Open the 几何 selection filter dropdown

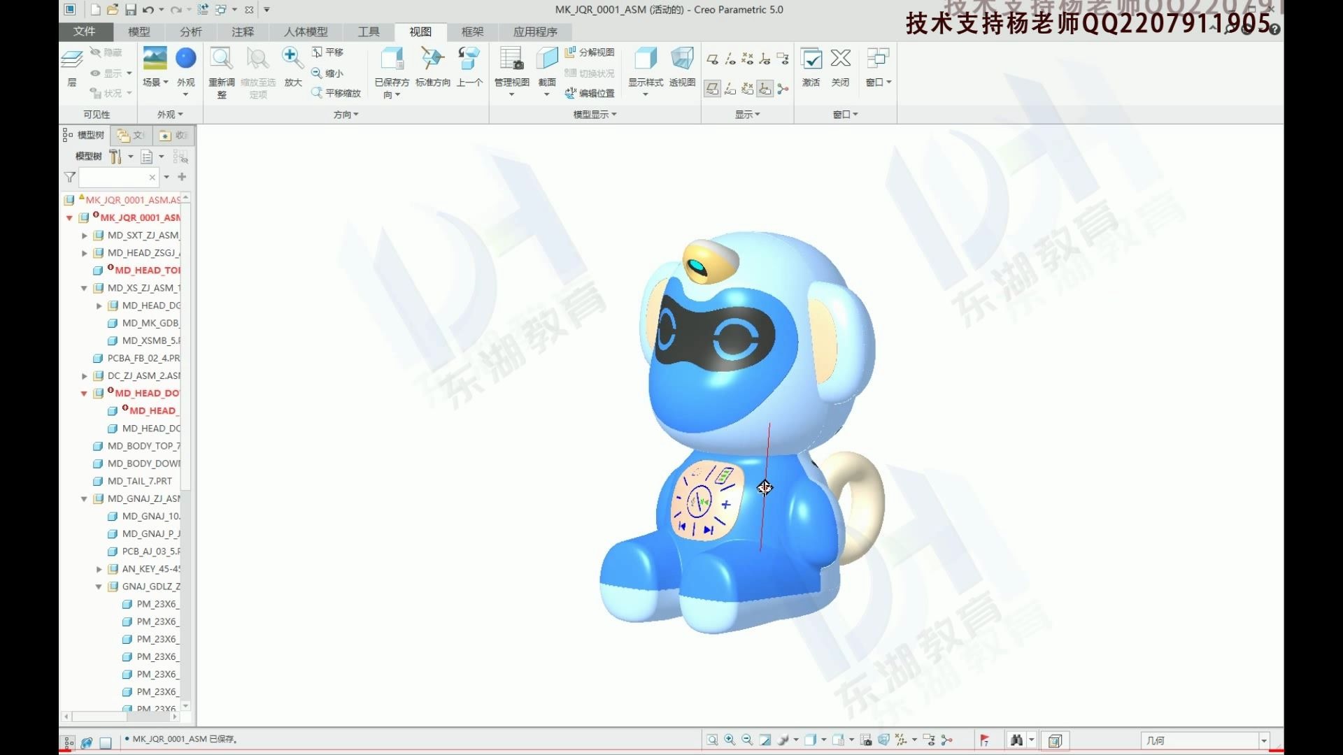click(x=1263, y=740)
